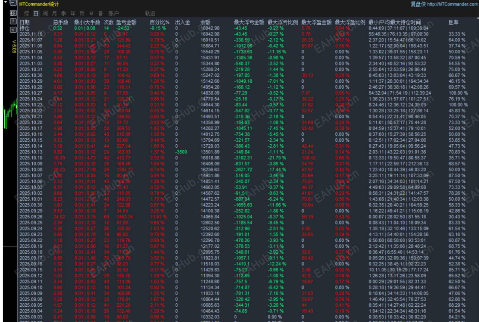Click profit amount 1463.34
This screenshot has height=322, width=479.
click(125, 217)
